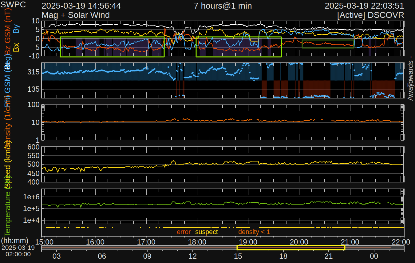The height and width of the screenshot is (263, 415).
Task: Click the 400 tick on the speed axis
Action: [x=34, y=182]
